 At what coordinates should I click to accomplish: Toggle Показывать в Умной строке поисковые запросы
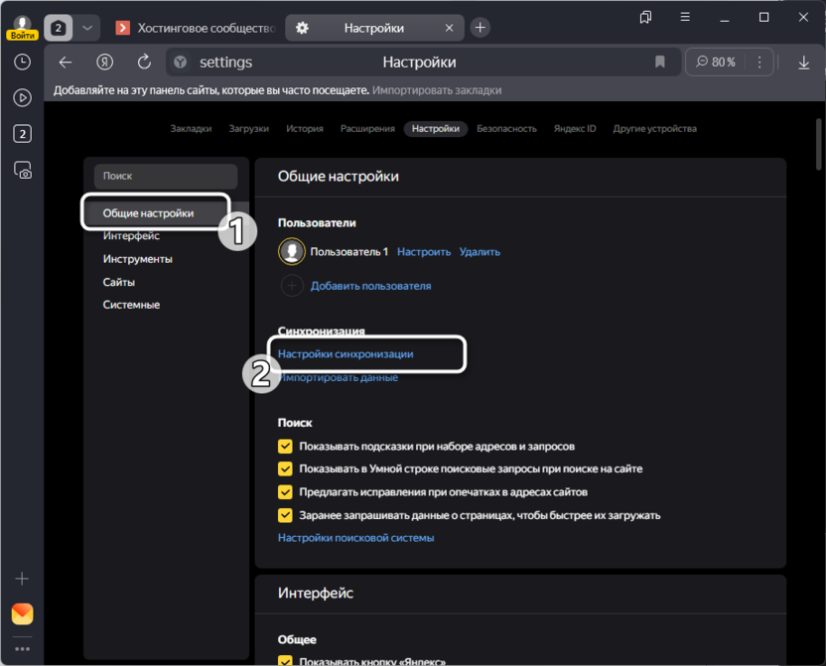[x=285, y=468]
